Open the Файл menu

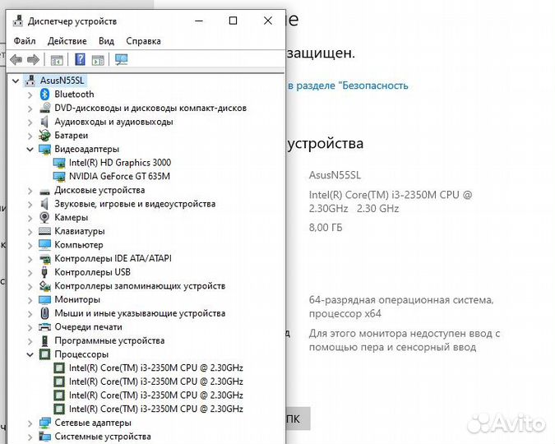[25, 41]
